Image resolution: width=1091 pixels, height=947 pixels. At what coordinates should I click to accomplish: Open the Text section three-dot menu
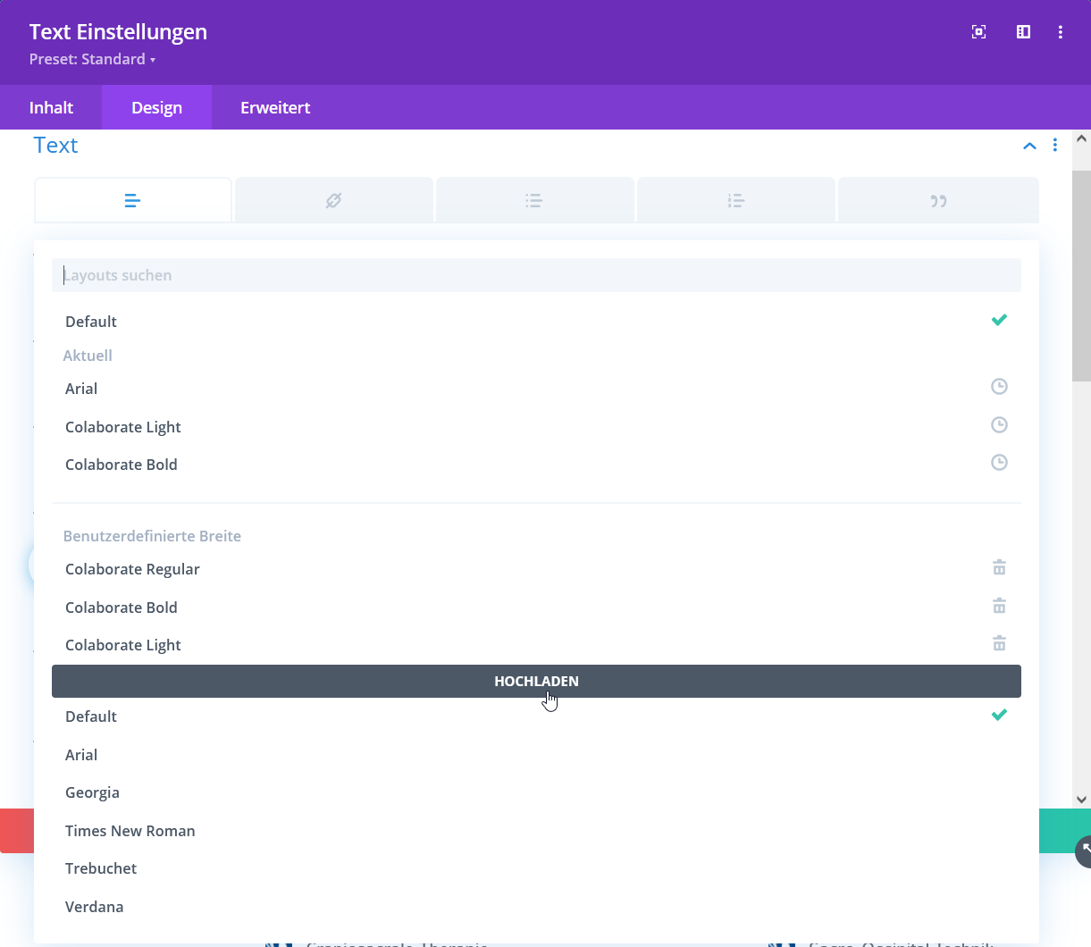[1055, 145]
